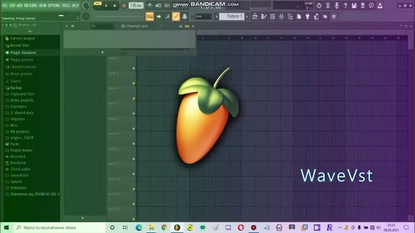Click the metronome icon

point(150,6)
